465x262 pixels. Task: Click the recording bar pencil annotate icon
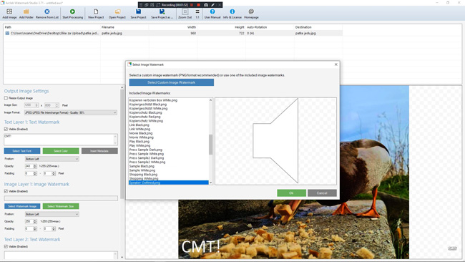pos(212,5)
